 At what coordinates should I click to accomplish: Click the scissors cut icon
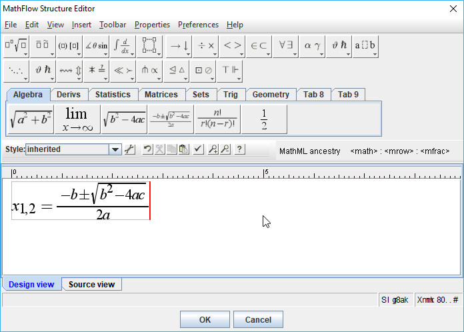pyautogui.click(x=159, y=149)
